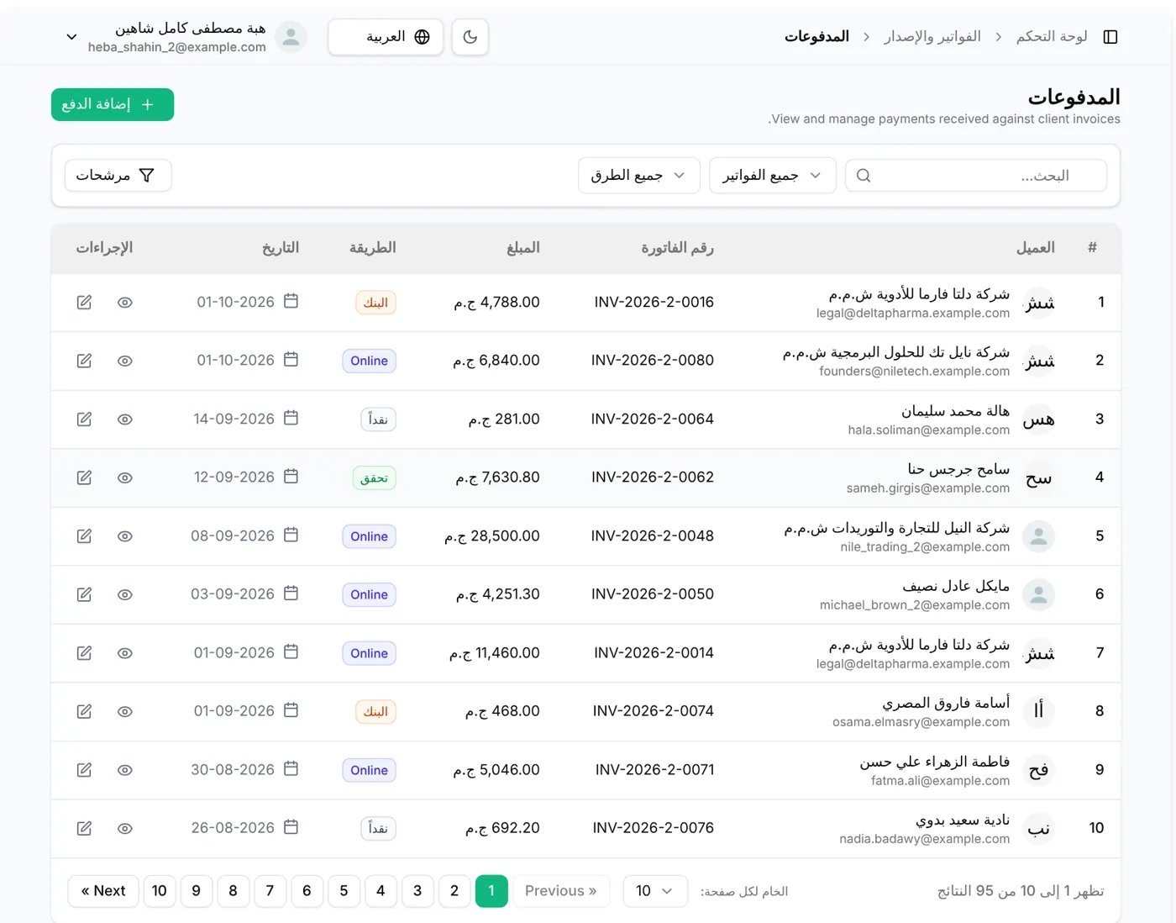Switch to dark mode with moon icon
This screenshot has width=1176, height=923.
(x=470, y=37)
